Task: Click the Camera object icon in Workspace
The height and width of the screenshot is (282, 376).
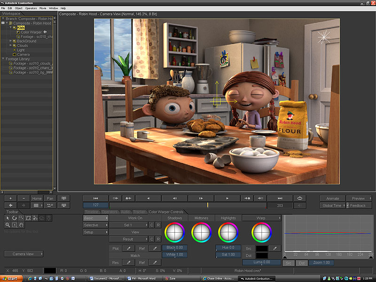Action: 15,55
